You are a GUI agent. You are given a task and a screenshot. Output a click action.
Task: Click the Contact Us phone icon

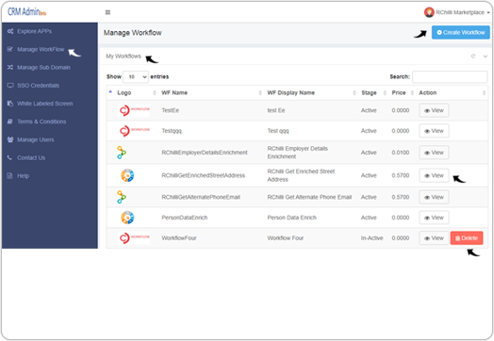point(9,157)
